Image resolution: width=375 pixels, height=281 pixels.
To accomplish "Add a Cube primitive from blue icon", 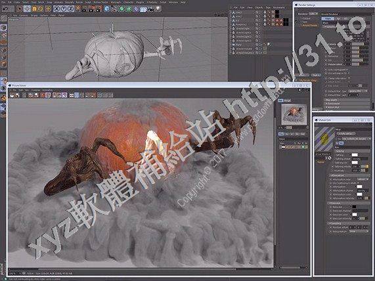I will point(107,9).
